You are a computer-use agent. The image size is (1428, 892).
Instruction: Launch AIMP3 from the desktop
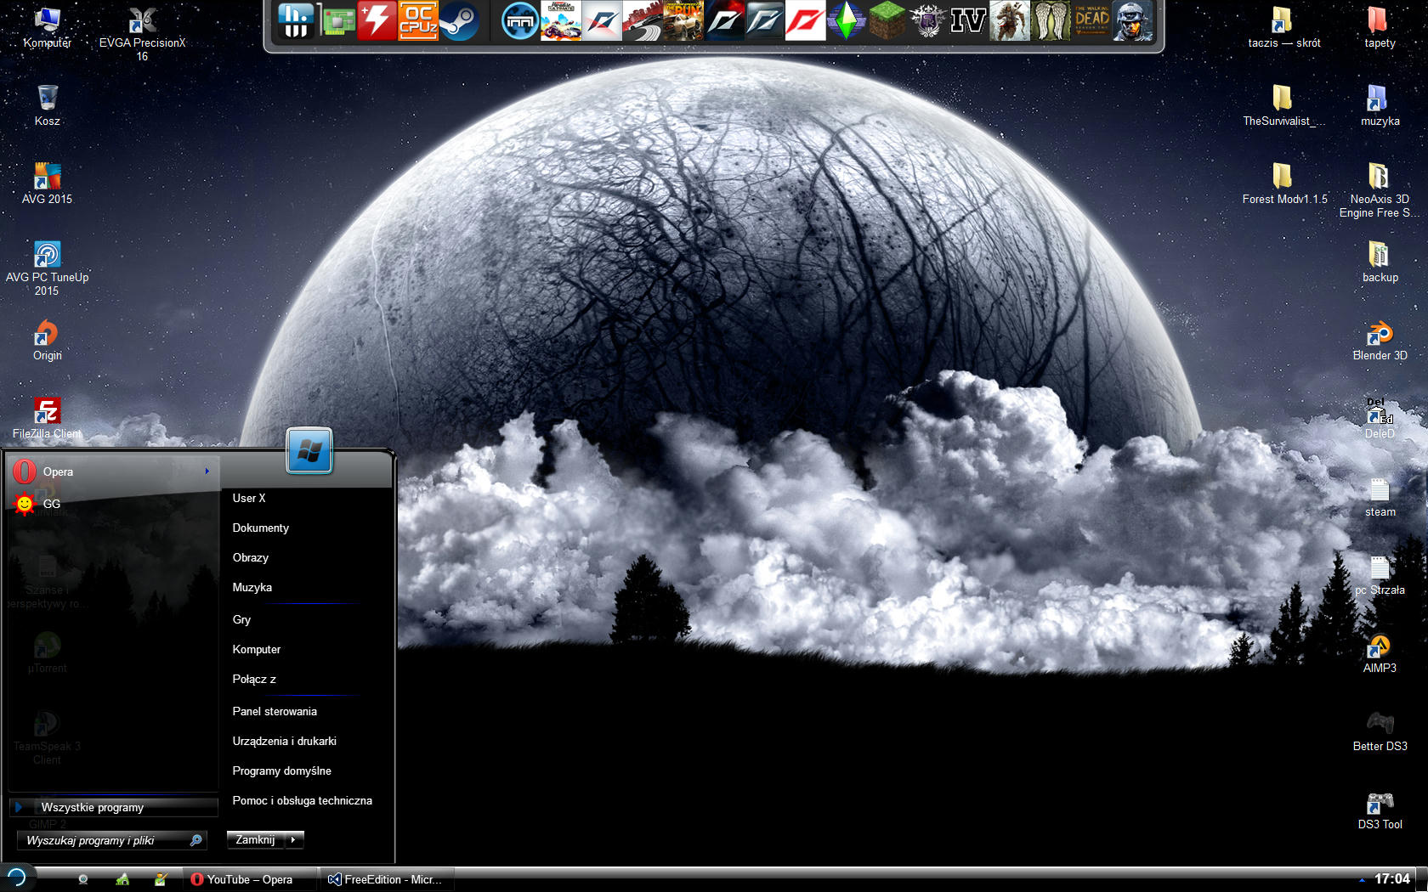1380,652
